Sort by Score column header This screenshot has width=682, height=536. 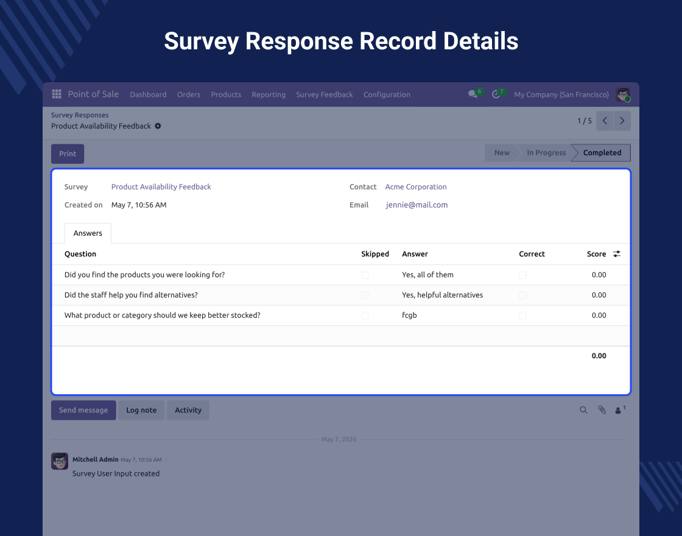click(x=596, y=253)
